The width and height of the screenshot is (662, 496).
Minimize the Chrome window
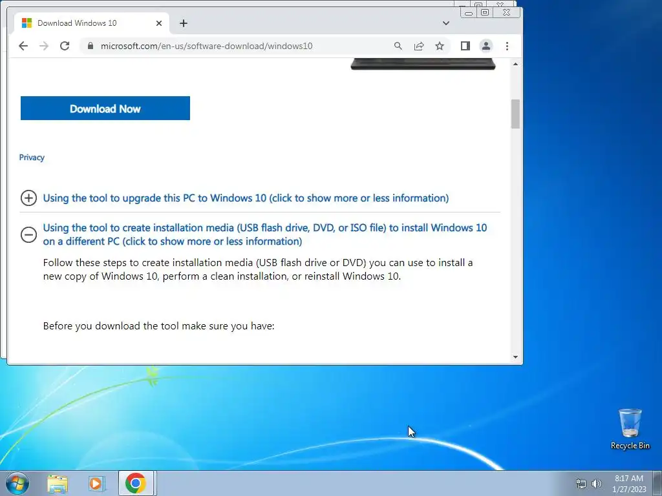tap(469, 13)
